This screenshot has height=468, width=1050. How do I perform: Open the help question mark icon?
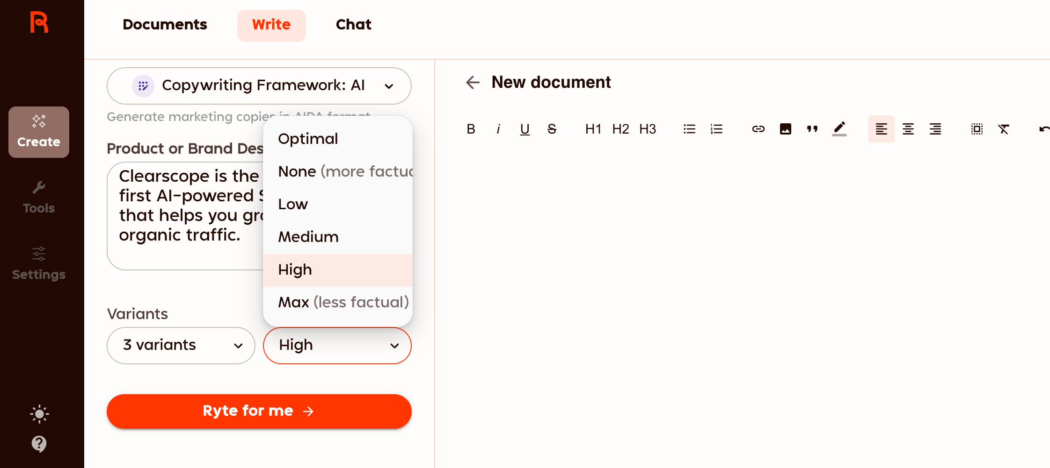pyautogui.click(x=39, y=444)
